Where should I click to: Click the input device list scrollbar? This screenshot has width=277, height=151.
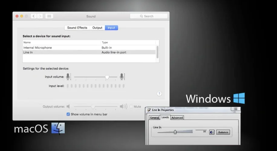[158, 52]
